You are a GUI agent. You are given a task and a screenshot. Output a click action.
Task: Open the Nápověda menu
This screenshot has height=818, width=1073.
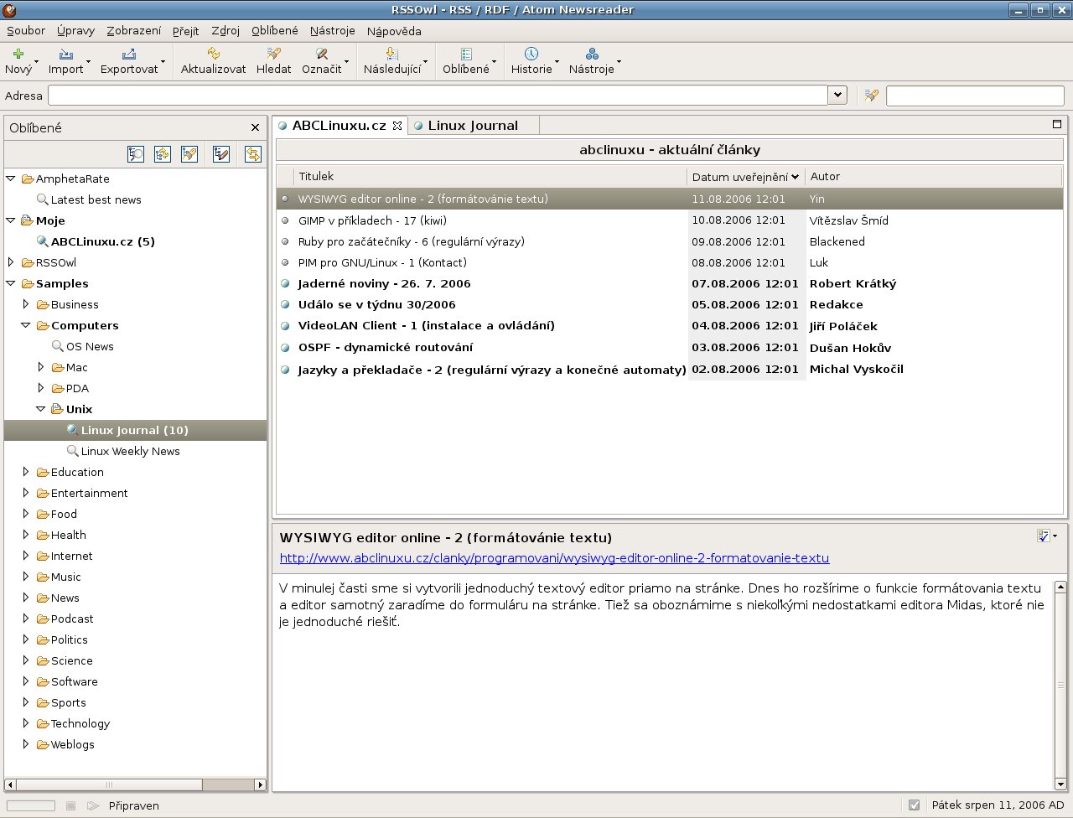pos(394,31)
